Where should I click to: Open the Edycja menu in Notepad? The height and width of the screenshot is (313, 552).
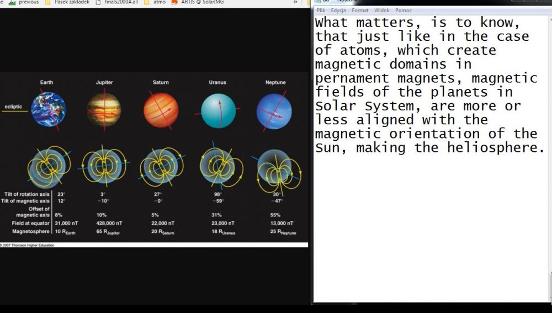(338, 10)
